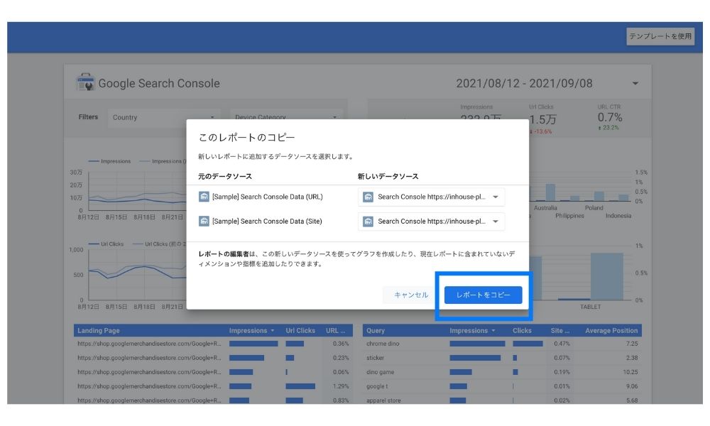Click the Query column header
Viewport: 710px width, 426px height.
(x=376, y=330)
